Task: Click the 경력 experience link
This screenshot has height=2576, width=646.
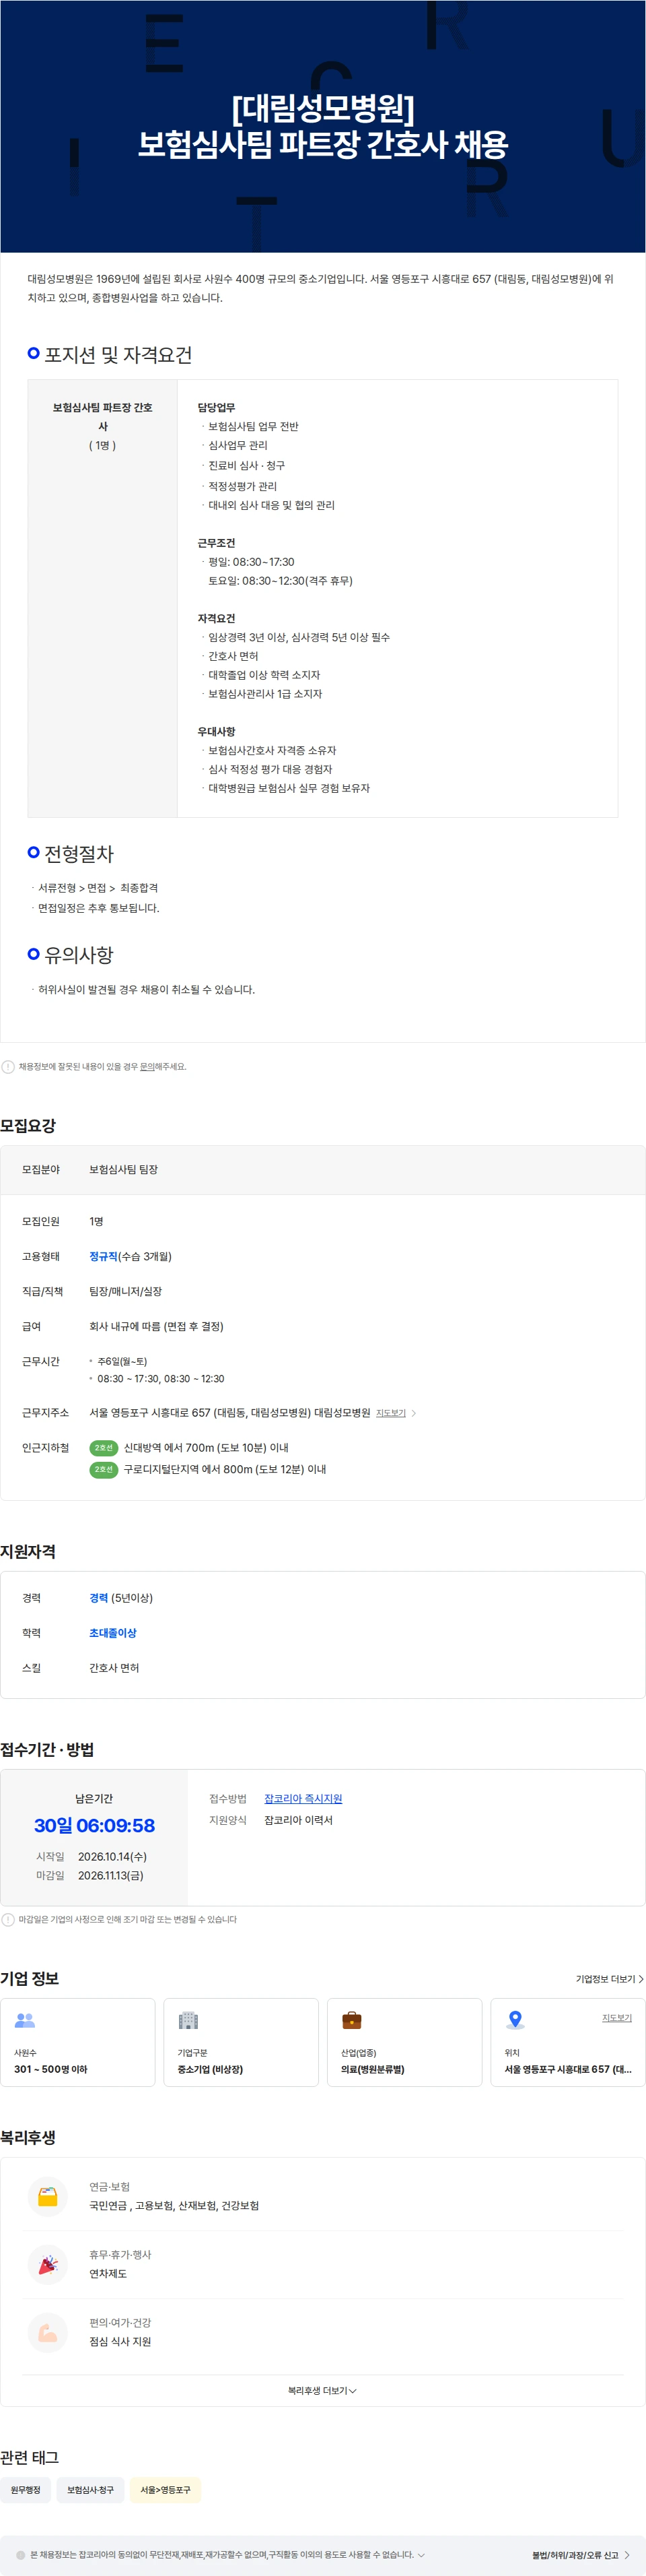Action: point(98,1599)
